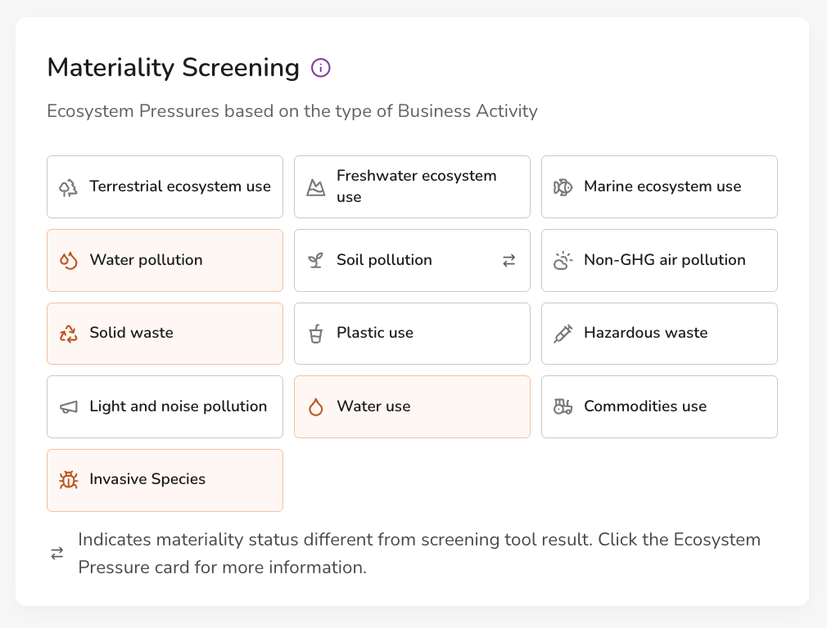Viewport: 827px width, 628px height.
Task: Click the seedling Soil pollution icon
Action: pos(315,260)
